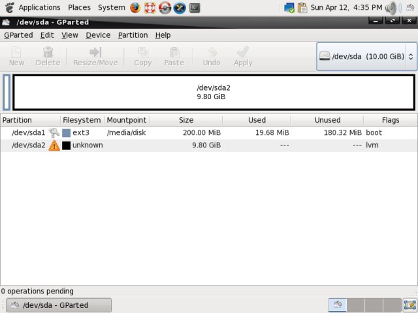This screenshot has height=313, width=418.
Task: Click the date and time clock
Action: (x=346, y=7)
